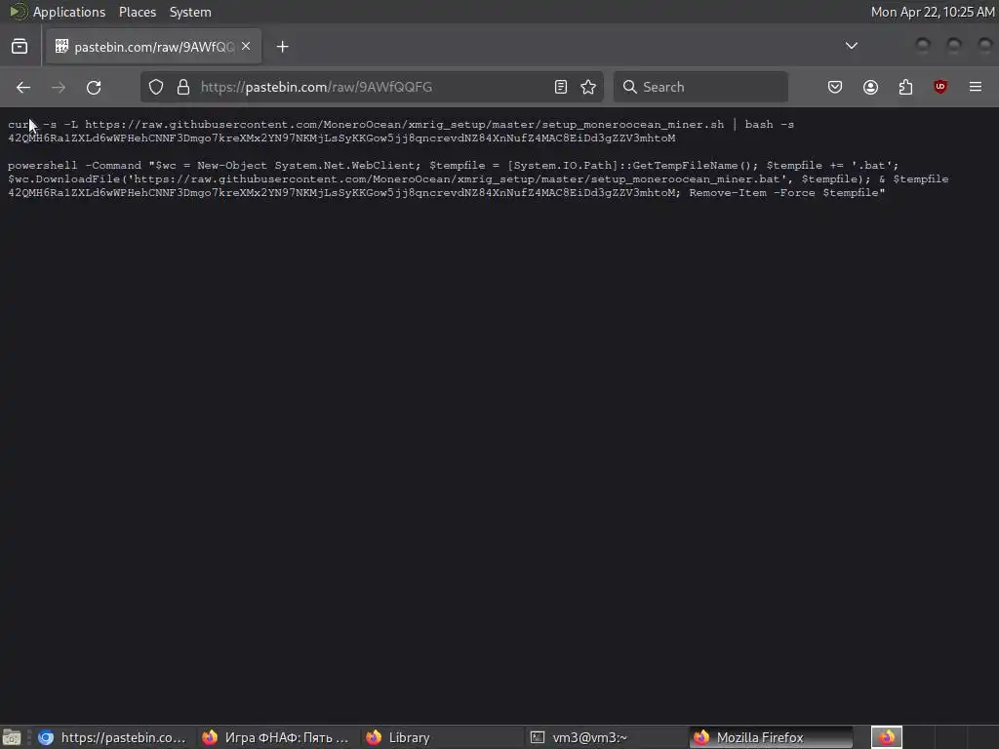Go back to the previous page
Screen dimensions: 999x749
(23, 87)
